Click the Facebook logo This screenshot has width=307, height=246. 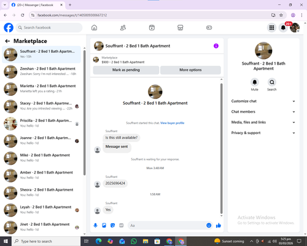click(9, 28)
